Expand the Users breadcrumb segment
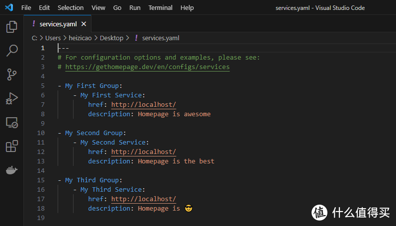This screenshot has height=226, width=396. coord(53,38)
